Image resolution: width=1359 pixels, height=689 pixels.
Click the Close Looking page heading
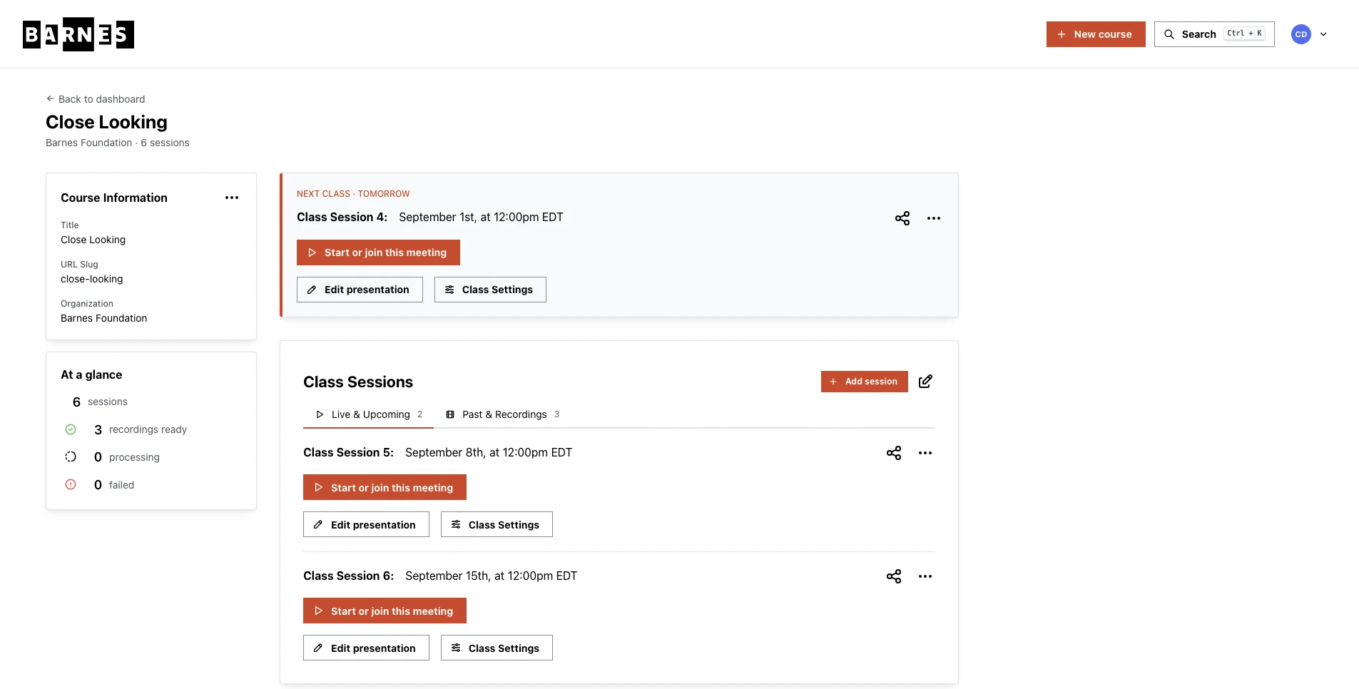click(106, 122)
